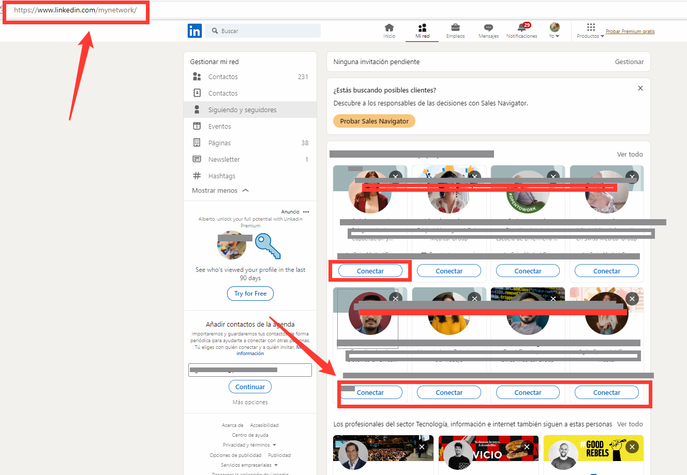The image size is (687, 475).
Task: Open Centro de ayuda footer link
Action: 250,435
